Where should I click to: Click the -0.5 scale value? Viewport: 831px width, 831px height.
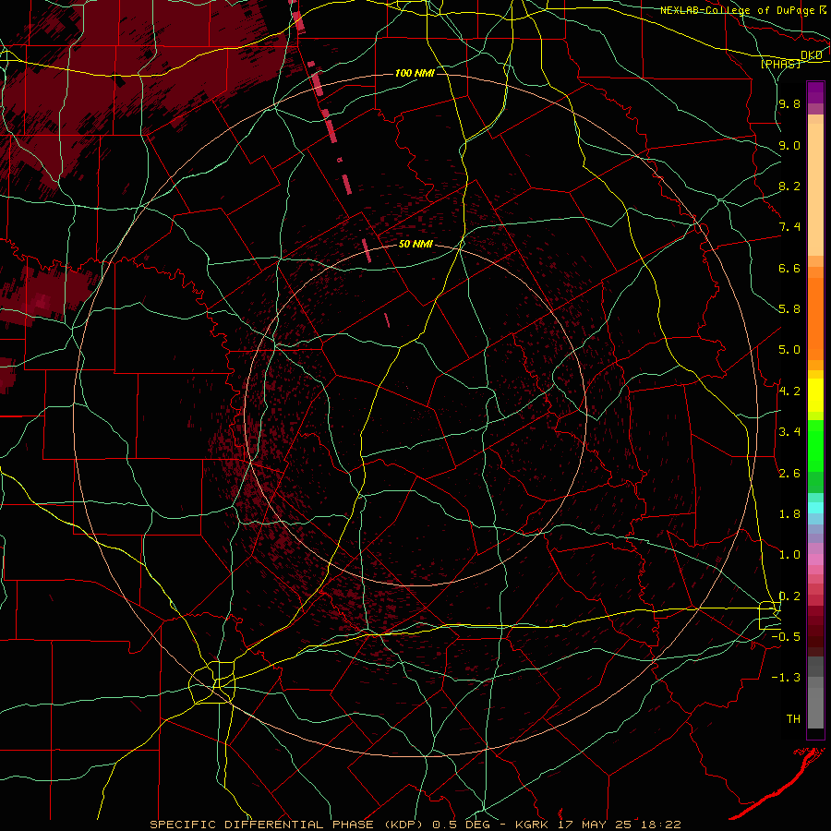click(x=786, y=637)
